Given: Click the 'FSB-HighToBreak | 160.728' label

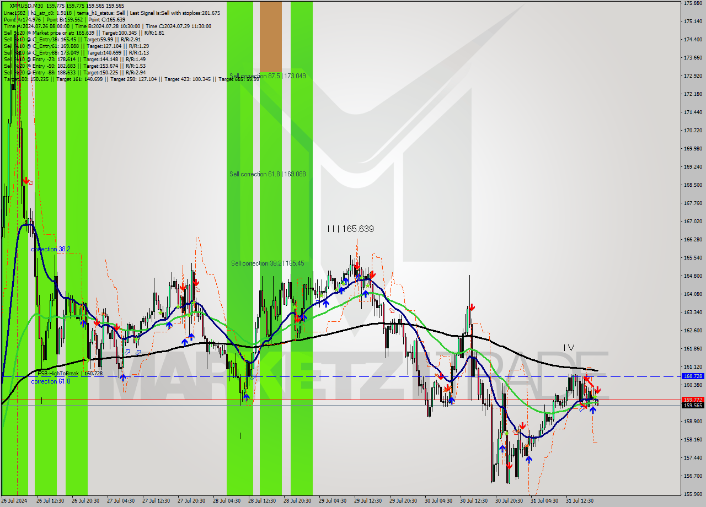Looking at the screenshot, I should click(70, 374).
